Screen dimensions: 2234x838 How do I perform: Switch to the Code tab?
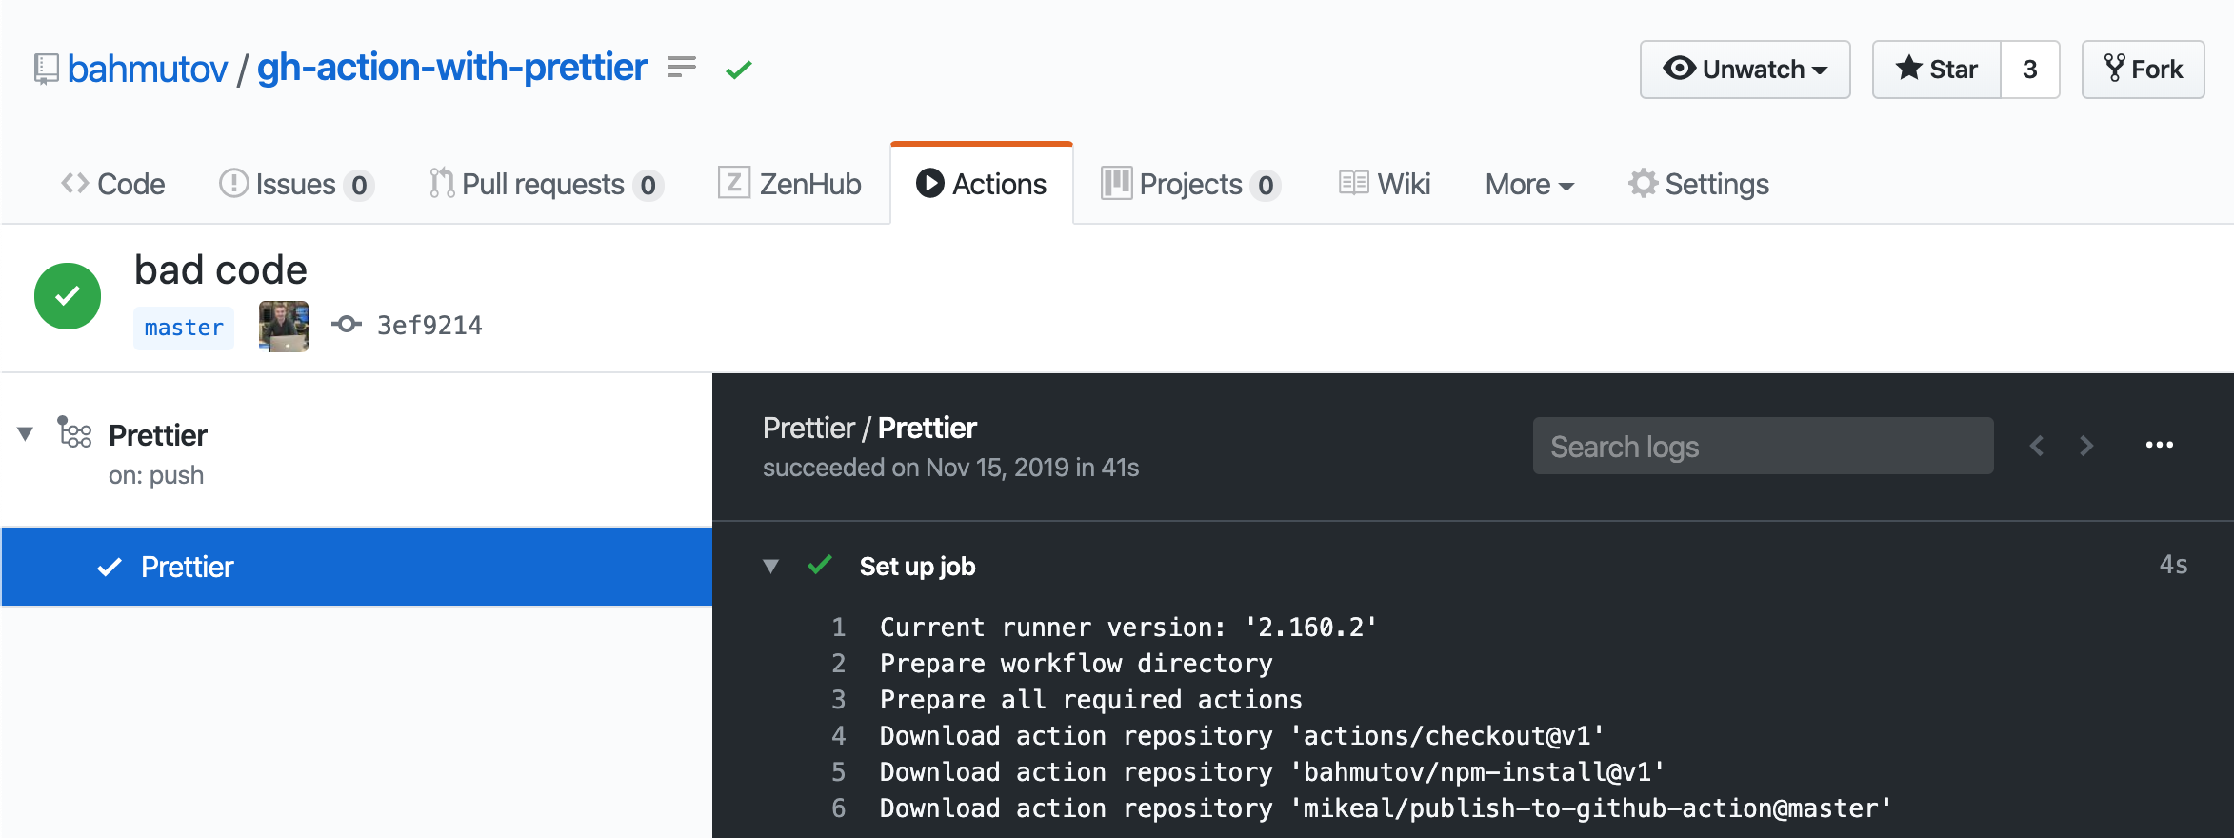pos(112,184)
